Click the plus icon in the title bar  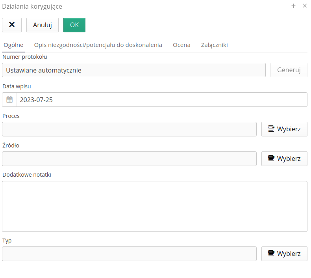pos(293,6)
